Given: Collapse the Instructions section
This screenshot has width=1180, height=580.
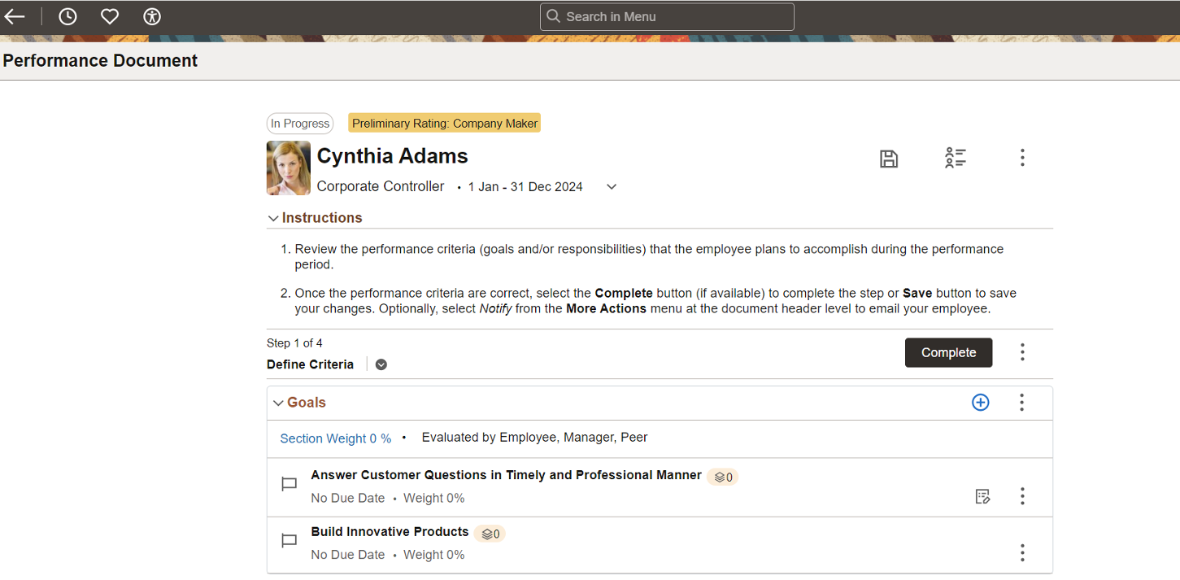Looking at the screenshot, I should coord(273,218).
